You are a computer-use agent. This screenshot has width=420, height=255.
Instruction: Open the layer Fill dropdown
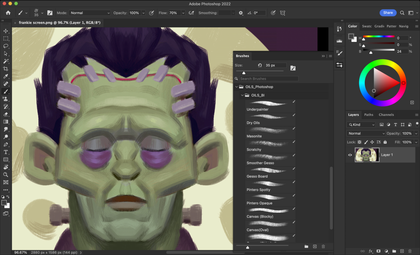tap(416, 142)
